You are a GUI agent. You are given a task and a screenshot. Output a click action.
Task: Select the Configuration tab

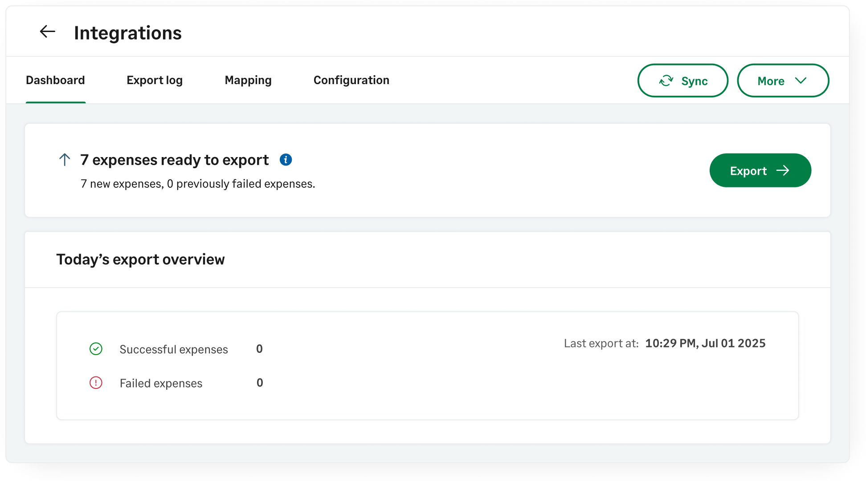point(351,80)
